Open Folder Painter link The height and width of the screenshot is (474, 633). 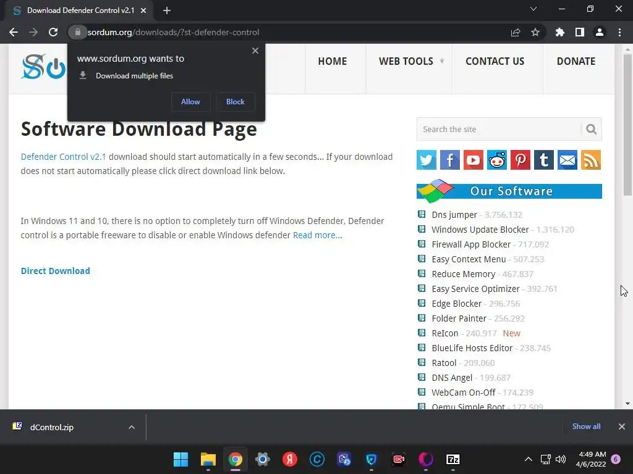point(459,318)
